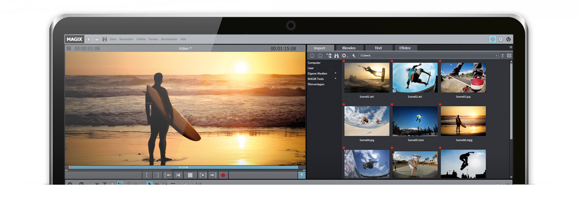Toggle the film reel edit mode icon
The image size is (578, 203).
point(492,39)
